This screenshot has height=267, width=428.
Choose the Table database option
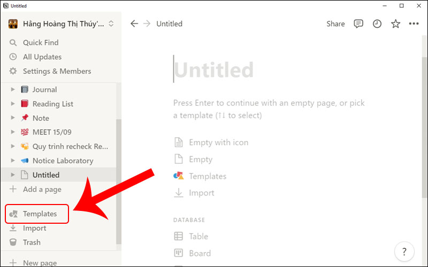[198, 237]
